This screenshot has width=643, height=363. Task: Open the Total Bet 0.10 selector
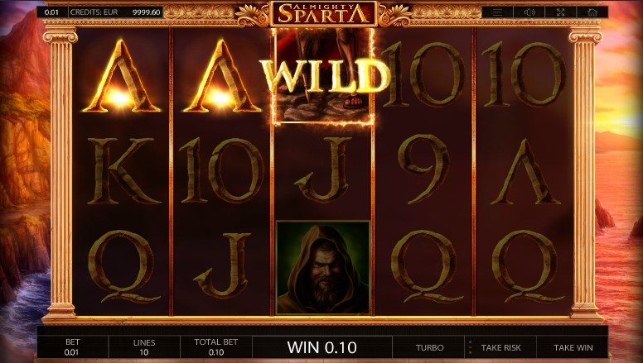click(x=215, y=347)
